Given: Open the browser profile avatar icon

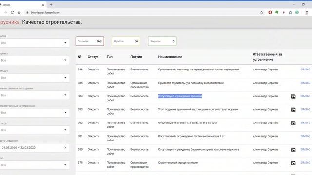Looking at the screenshot, I should tap(307, 13).
